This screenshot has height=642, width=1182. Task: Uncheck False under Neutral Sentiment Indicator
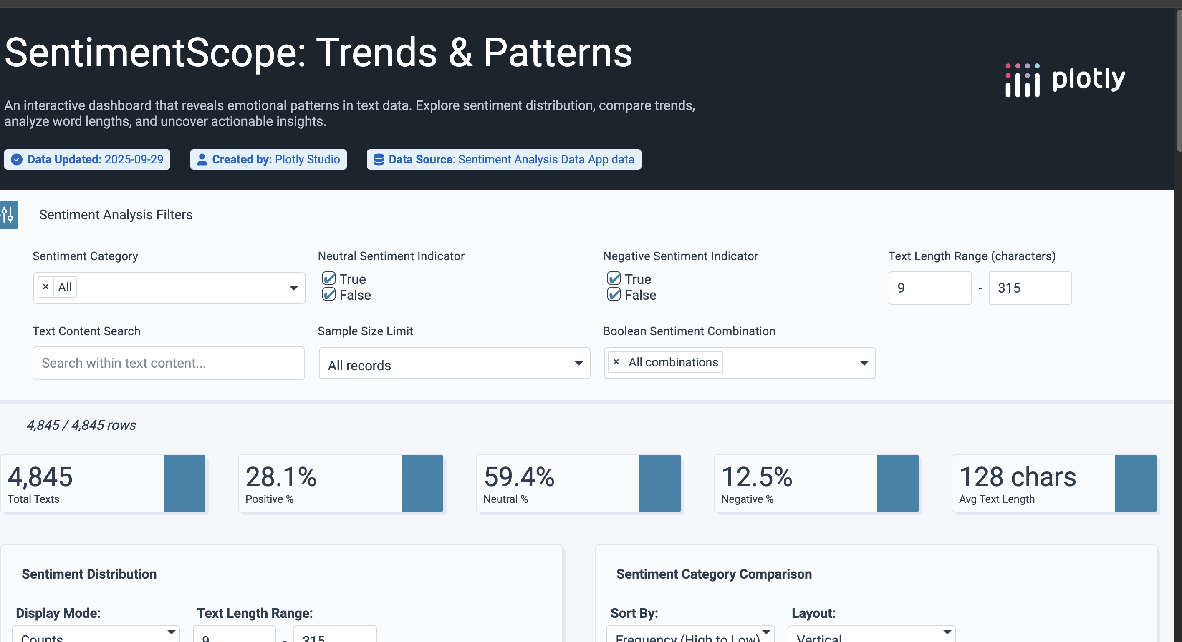329,295
